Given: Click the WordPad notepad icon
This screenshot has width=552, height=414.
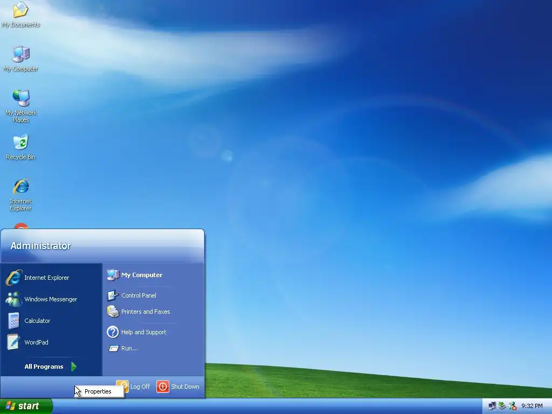Looking at the screenshot, I should tap(13, 342).
